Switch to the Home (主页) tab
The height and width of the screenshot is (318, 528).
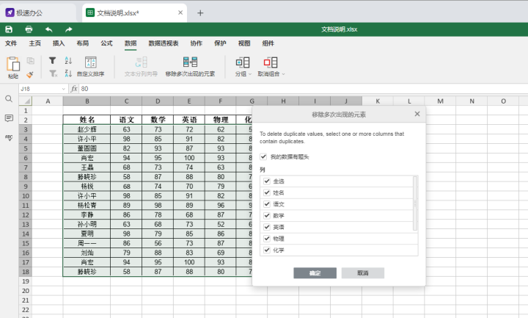point(35,43)
